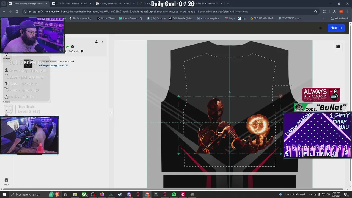The image size is (352, 198).
Task: Open browser extensions puzzle icon
Action: (325, 12)
